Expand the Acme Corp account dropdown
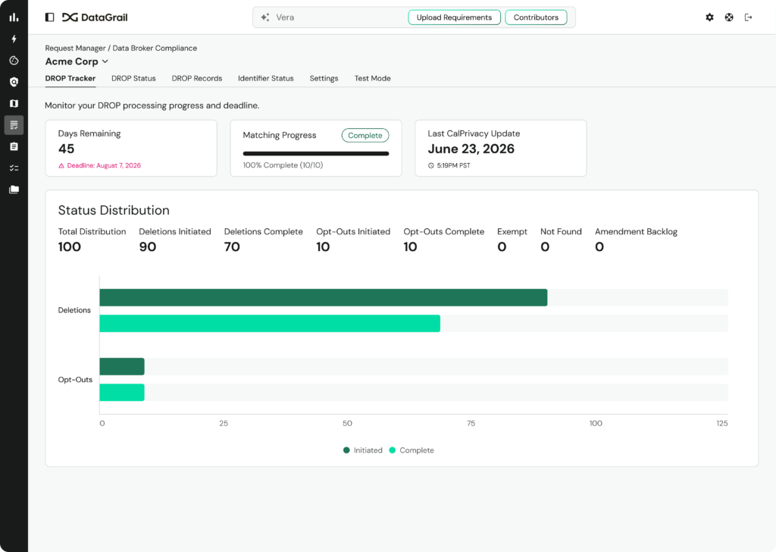This screenshot has width=776, height=552. pyautogui.click(x=77, y=61)
